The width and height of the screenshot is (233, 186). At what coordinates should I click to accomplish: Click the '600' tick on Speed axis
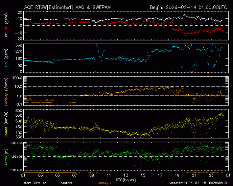tap(19, 111)
